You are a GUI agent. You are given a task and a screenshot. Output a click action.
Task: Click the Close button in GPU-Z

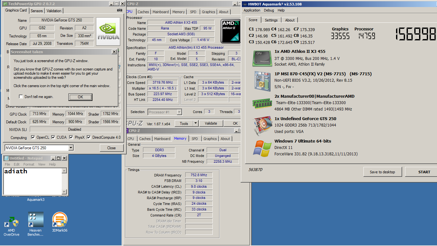click(112, 148)
